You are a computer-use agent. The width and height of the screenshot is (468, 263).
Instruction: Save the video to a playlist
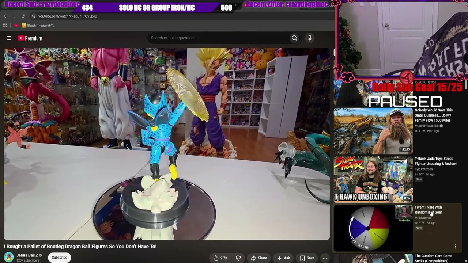click(307, 258)
